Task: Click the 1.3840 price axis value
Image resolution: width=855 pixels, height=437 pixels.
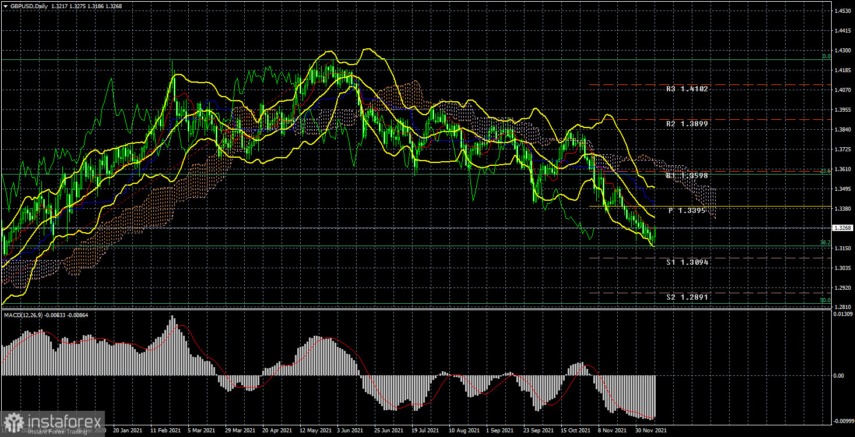Action: [843, 130]
